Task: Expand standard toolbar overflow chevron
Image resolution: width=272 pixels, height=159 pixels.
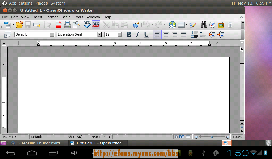Action: 243,22
